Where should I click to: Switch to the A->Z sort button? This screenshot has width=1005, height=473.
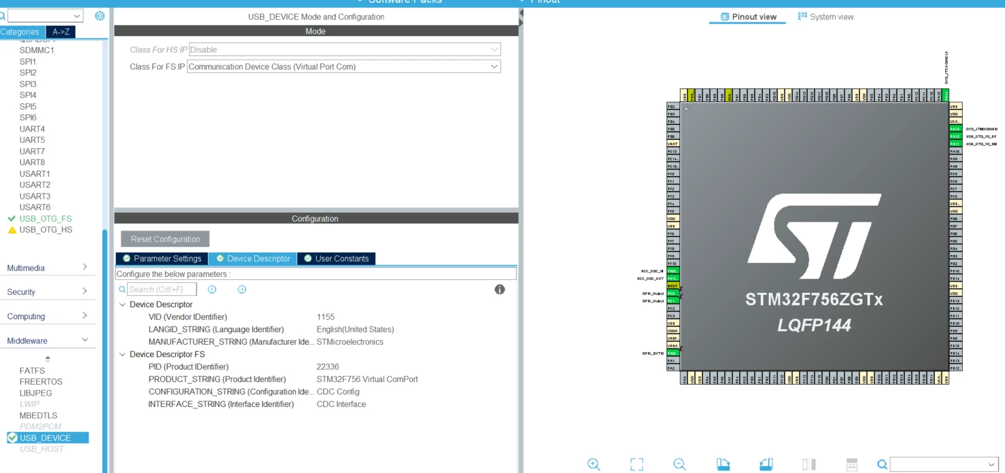[61, 32]
